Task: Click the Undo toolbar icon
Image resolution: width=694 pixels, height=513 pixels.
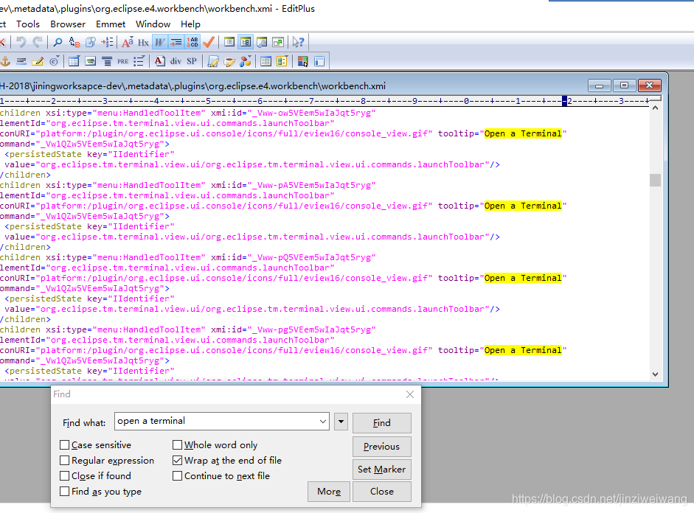Action: 21,42
